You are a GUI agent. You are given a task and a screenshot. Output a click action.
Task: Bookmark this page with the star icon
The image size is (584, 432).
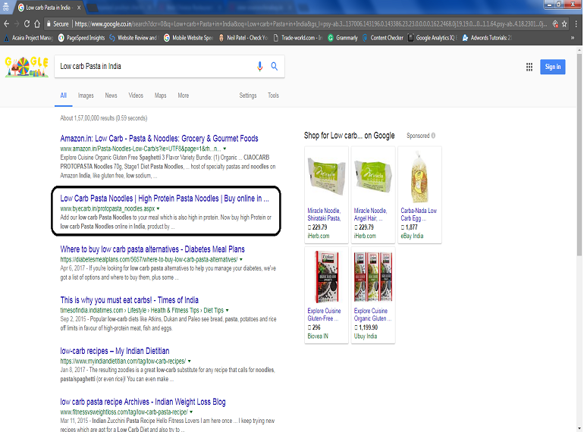[x=564, y=23]
